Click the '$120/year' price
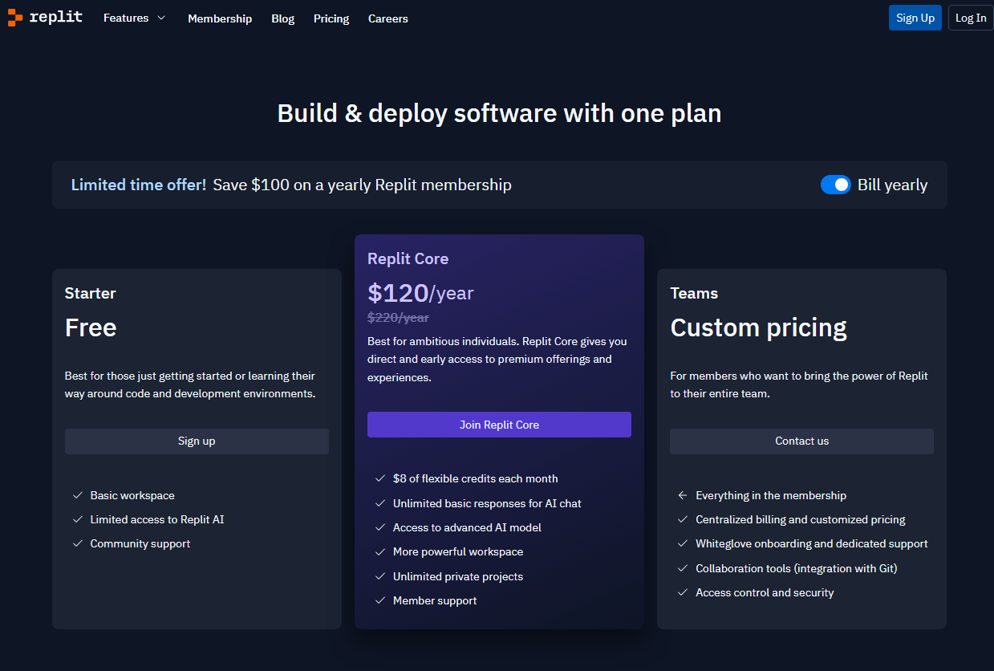This screenshot has width=994, height=671. [x=420, y=293]
